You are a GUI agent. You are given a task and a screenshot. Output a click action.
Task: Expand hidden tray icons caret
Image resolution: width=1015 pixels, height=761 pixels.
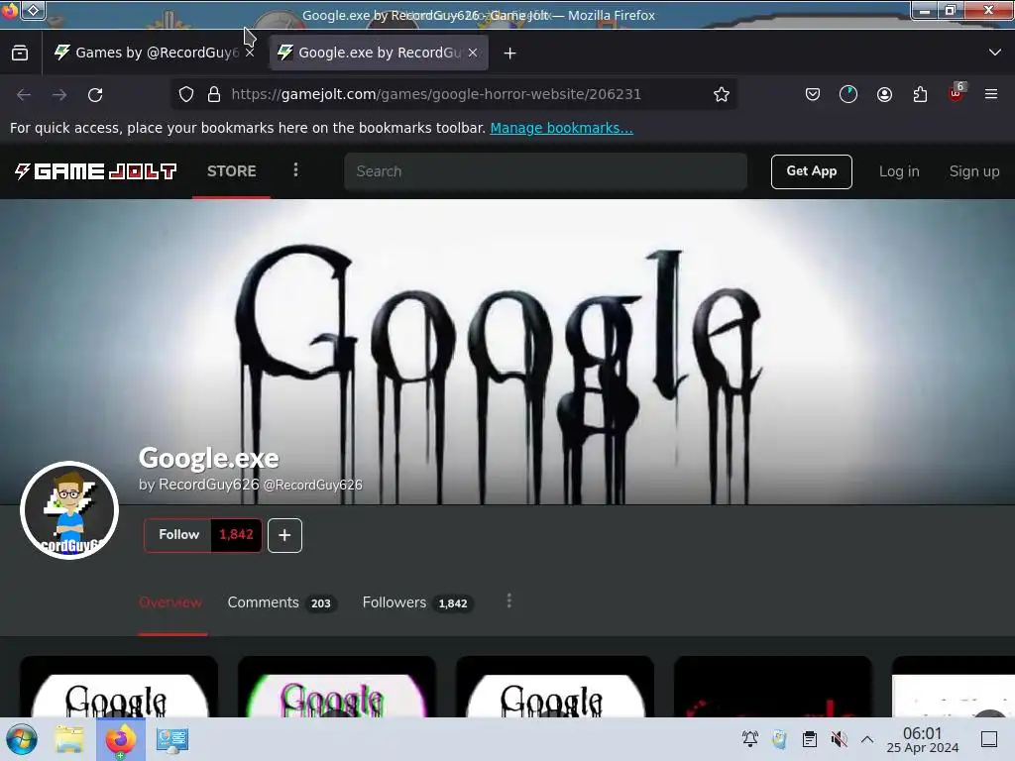[867, 739]
